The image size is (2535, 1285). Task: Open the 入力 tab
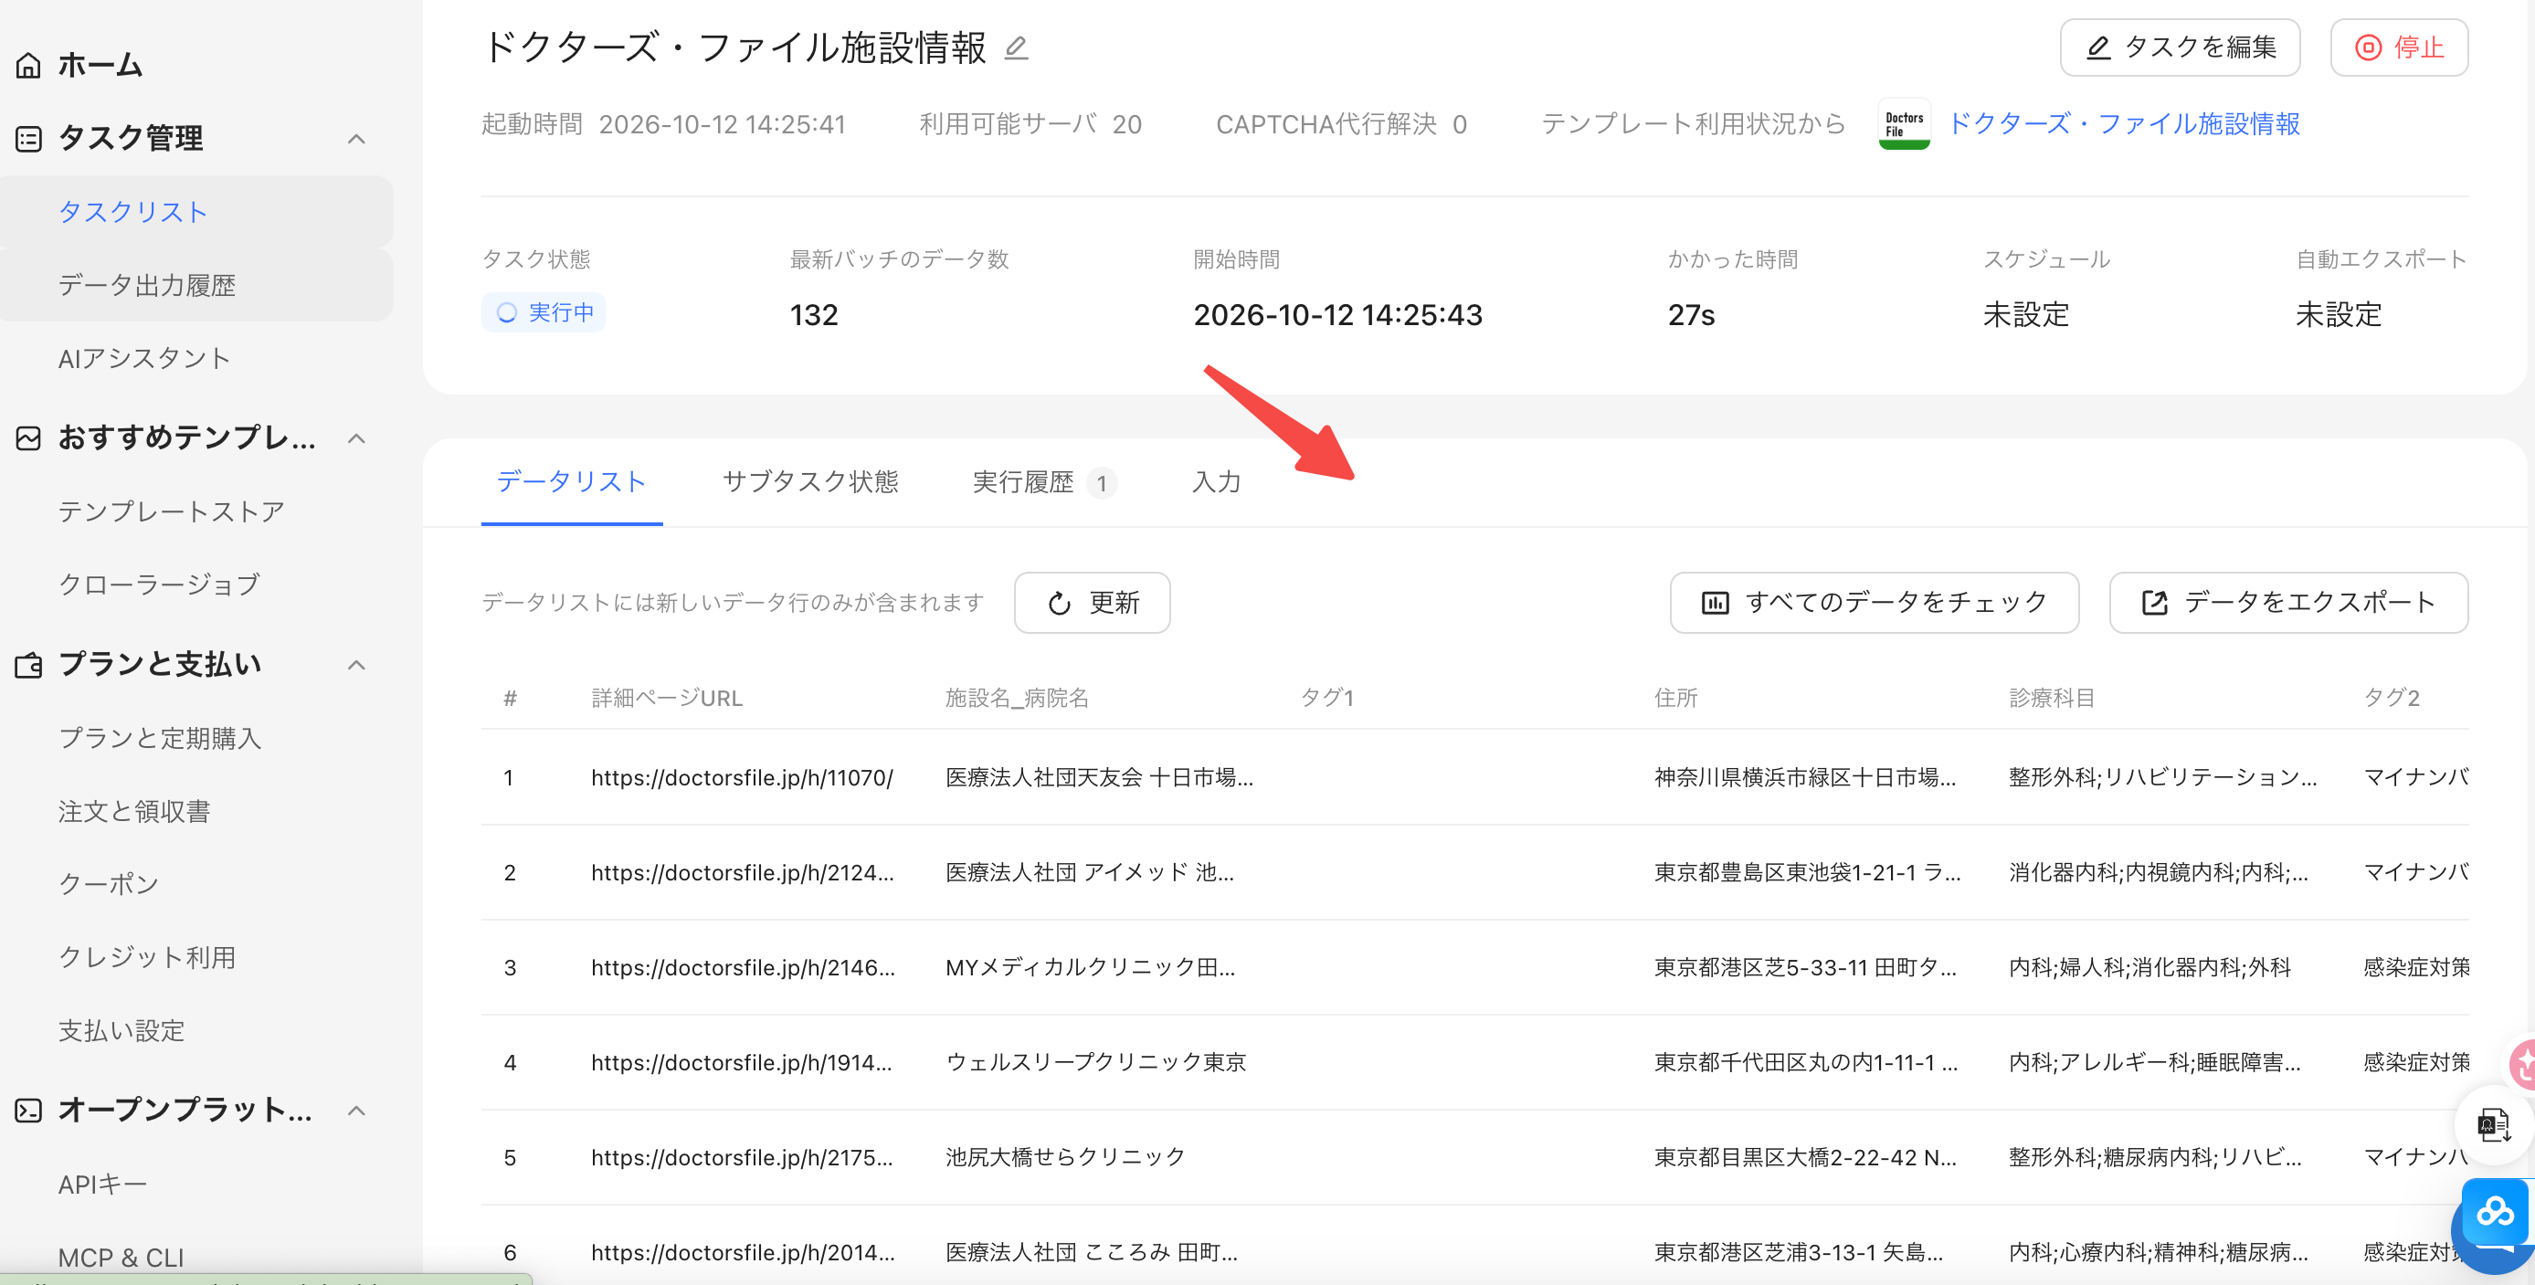pyautogui.click(x=1216, y=481)
